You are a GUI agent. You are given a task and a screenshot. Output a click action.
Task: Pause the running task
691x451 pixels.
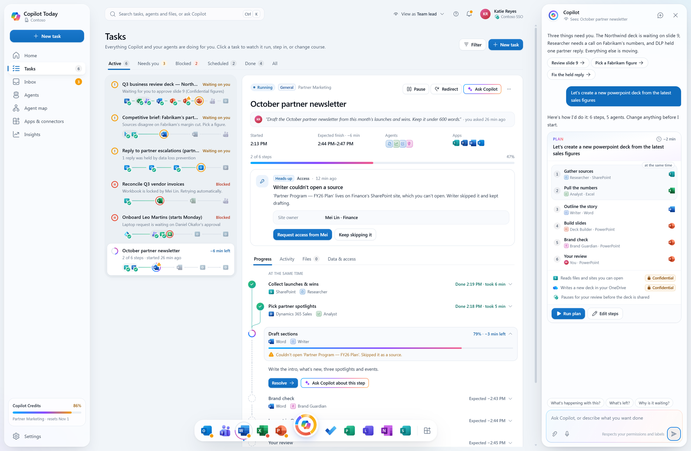tap(416, 89)
